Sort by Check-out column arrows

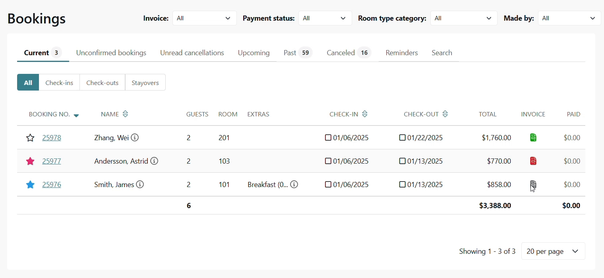pyautogui.click(x=445, y=114)
